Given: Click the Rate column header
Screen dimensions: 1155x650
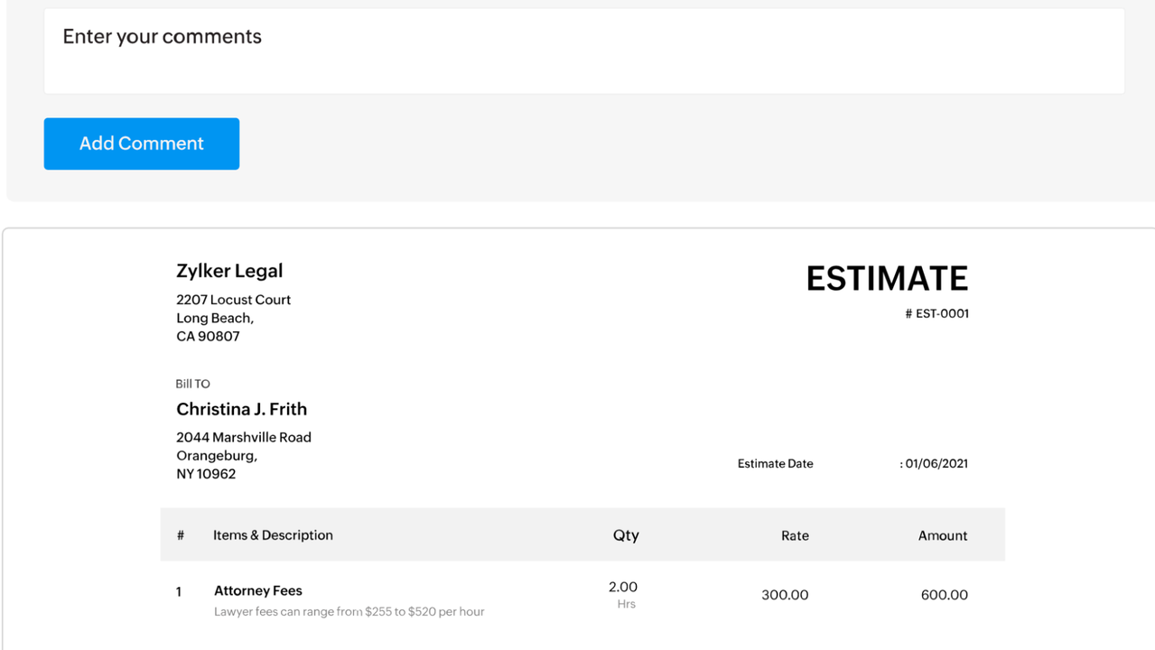Looking at the screenshot, I should pyautogui.click(x=795, y=535).
